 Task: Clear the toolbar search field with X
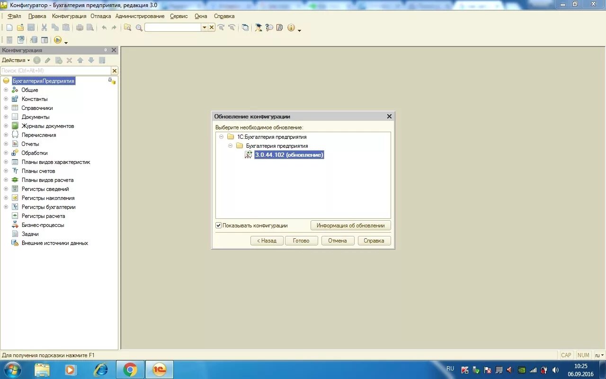coord(212,27)
